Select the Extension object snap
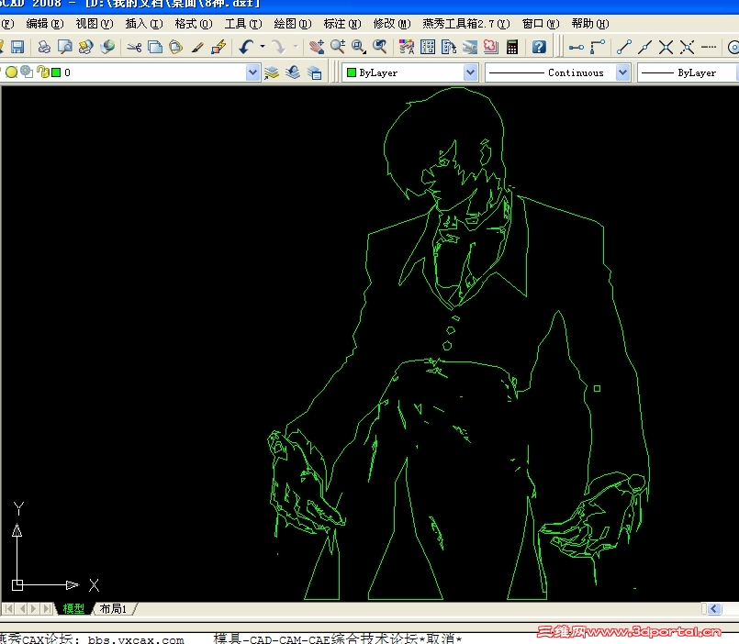 [x=709, y=47]
